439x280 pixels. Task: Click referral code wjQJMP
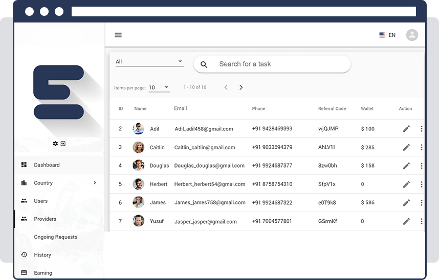point(328,129)
